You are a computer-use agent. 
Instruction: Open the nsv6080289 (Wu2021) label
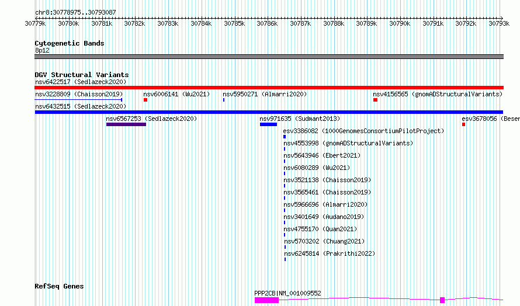pyautogui.click(x=317, y=168)
